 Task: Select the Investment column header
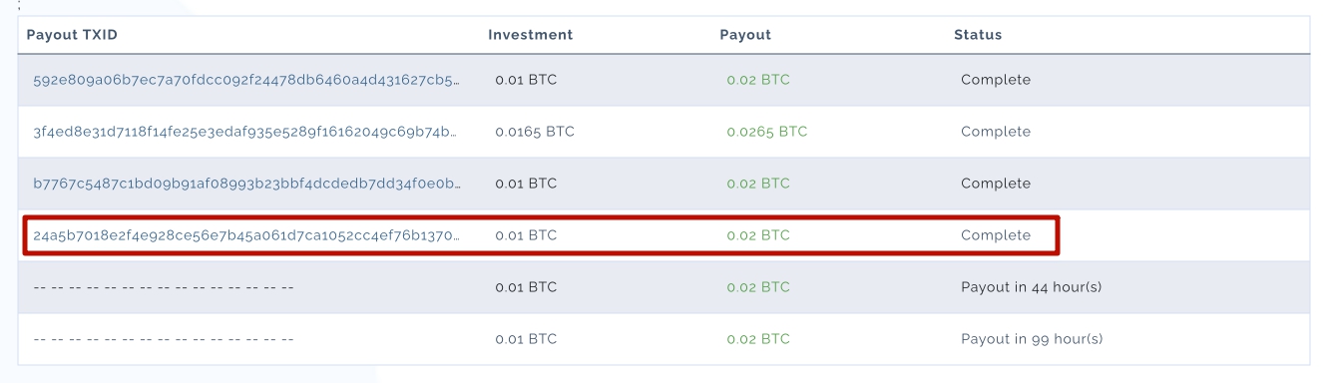click(531, 35)
